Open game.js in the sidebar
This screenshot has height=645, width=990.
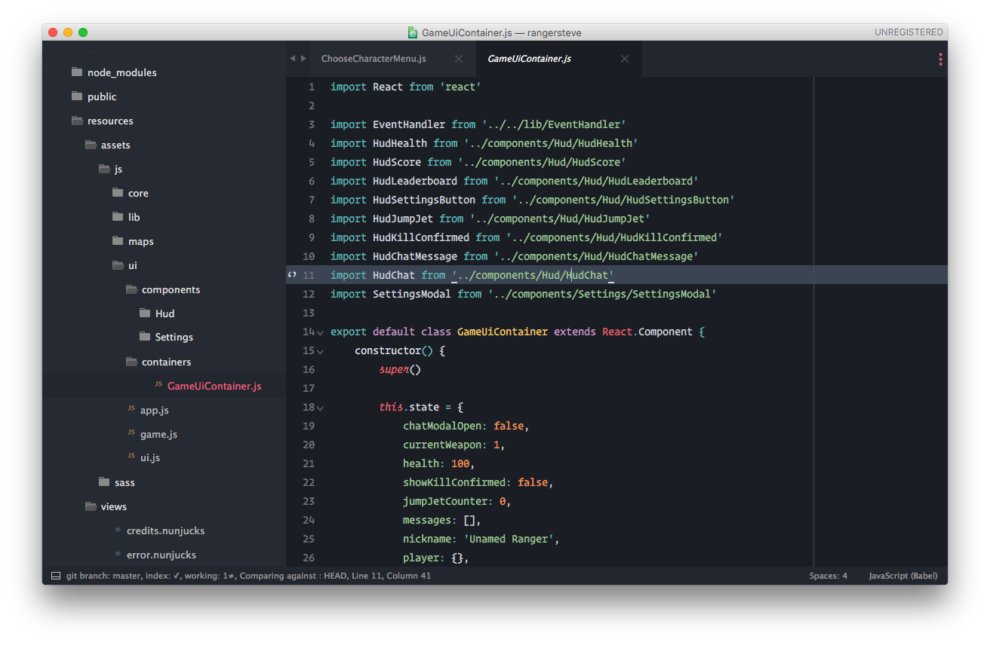158,434
